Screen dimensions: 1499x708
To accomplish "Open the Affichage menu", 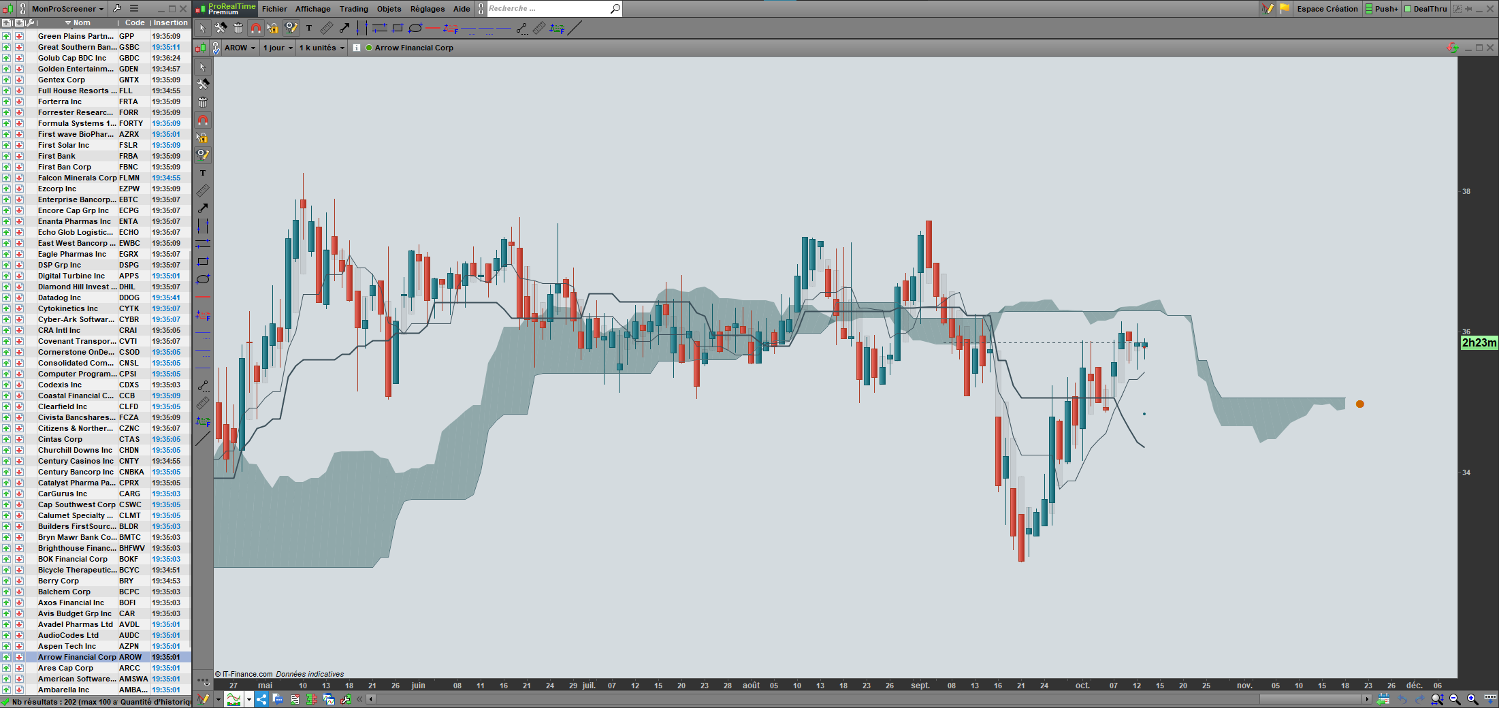I will point(312,9).
